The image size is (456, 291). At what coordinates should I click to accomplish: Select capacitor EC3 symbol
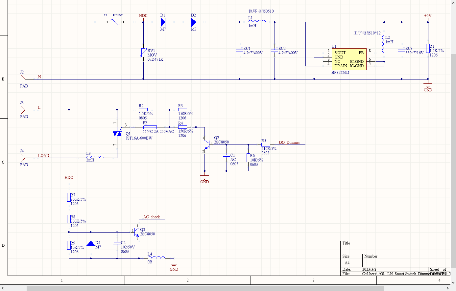tap(401, 51)
